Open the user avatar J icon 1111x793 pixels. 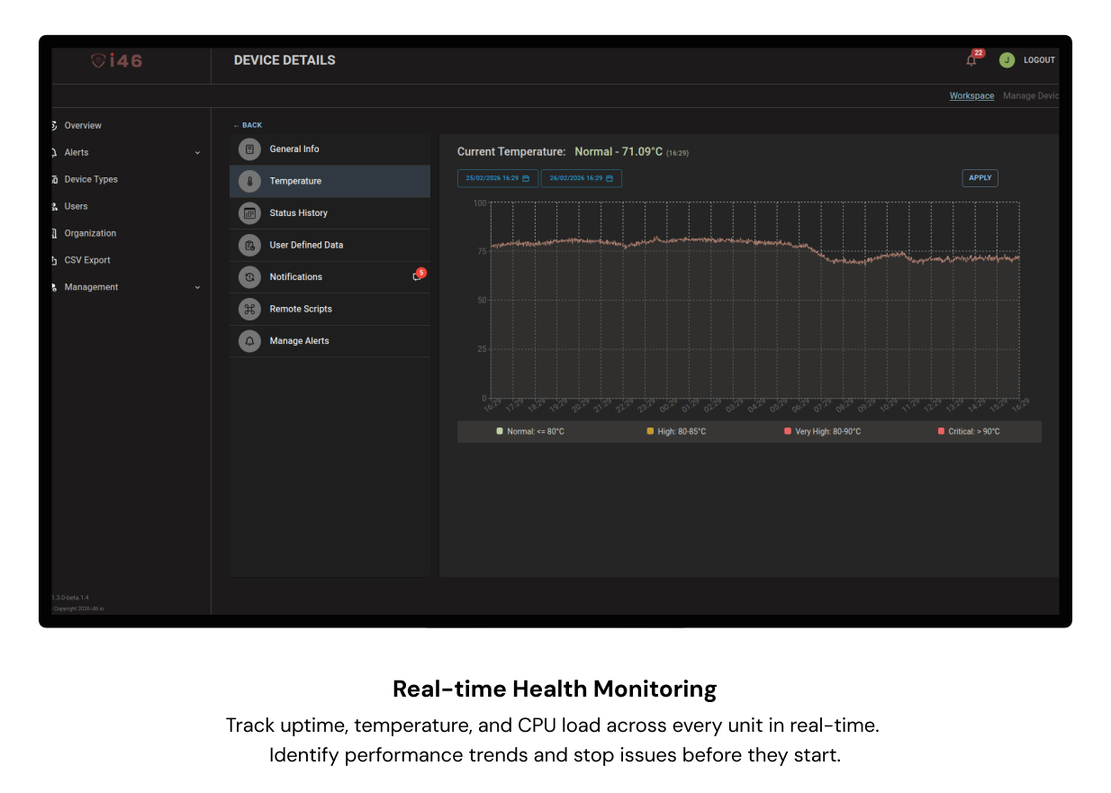click(1007, 60)
